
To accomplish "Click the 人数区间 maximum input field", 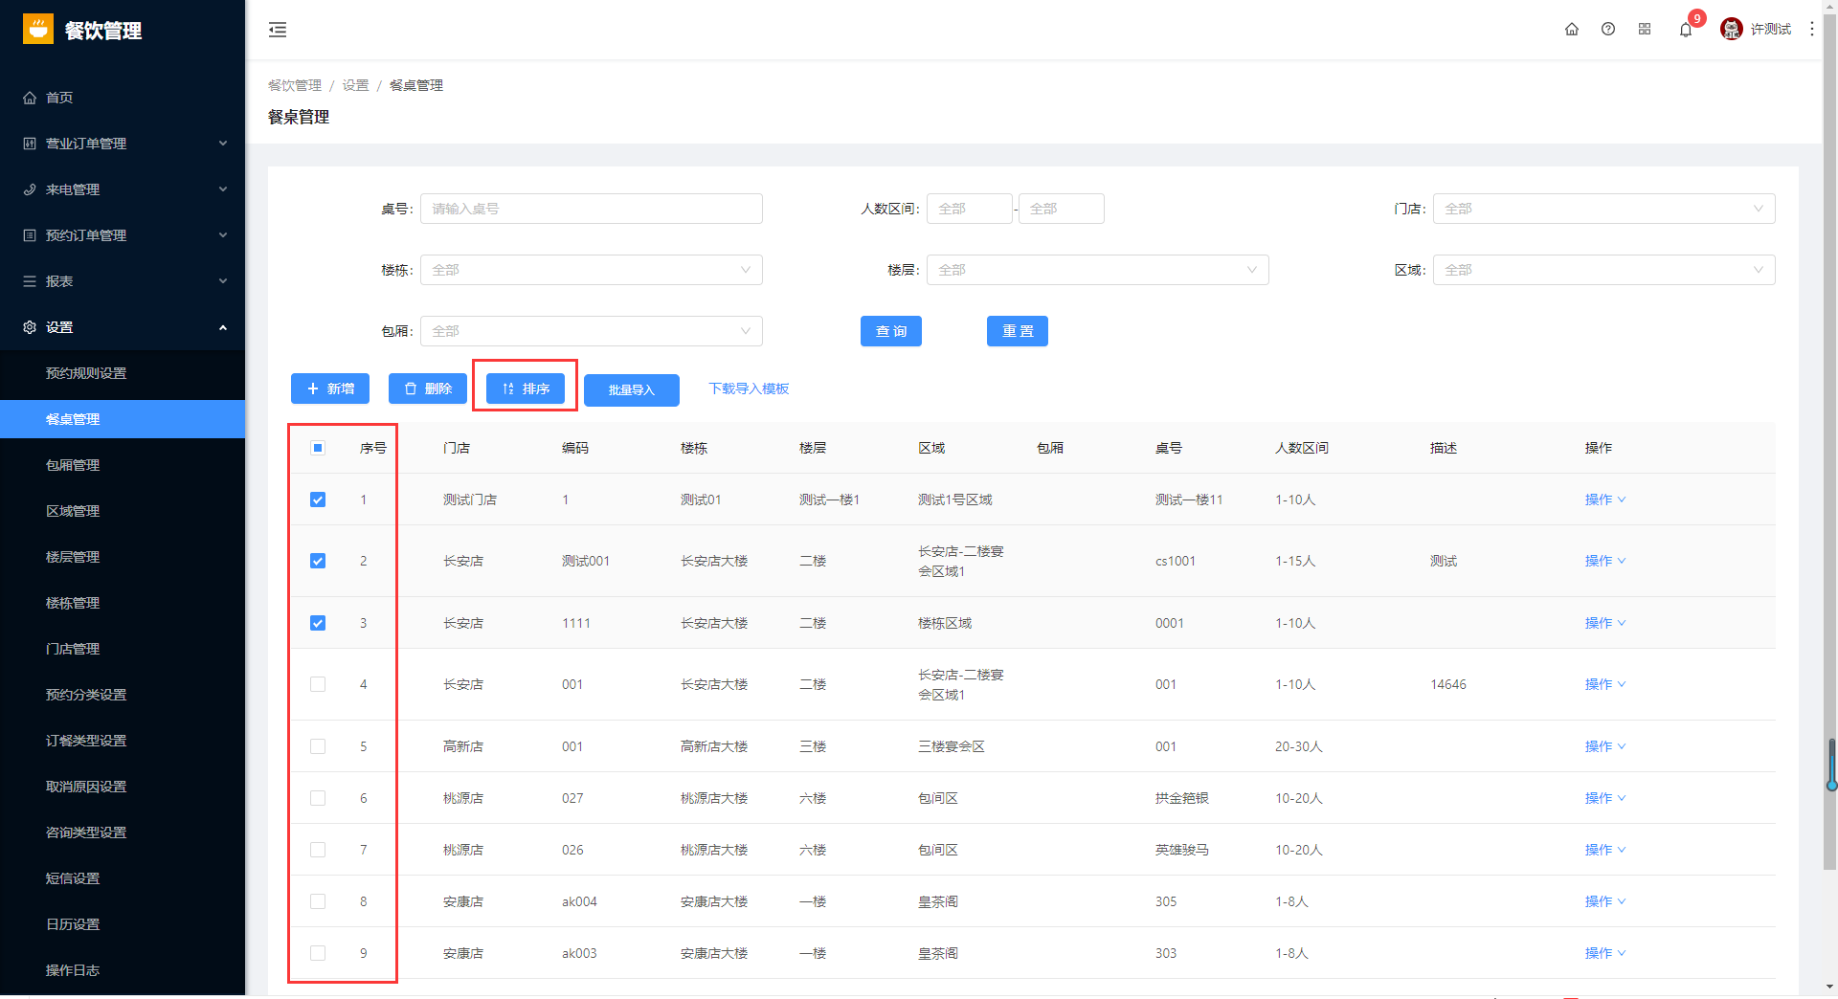I will (1061, 209).
